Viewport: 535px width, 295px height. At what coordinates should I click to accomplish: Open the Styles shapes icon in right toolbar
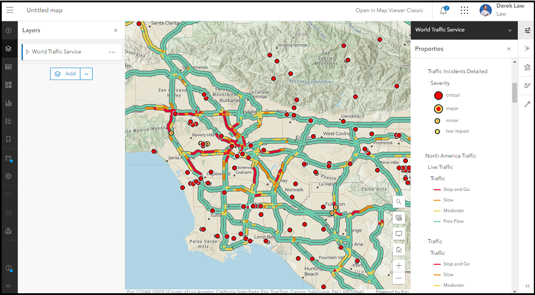point(527,67)
